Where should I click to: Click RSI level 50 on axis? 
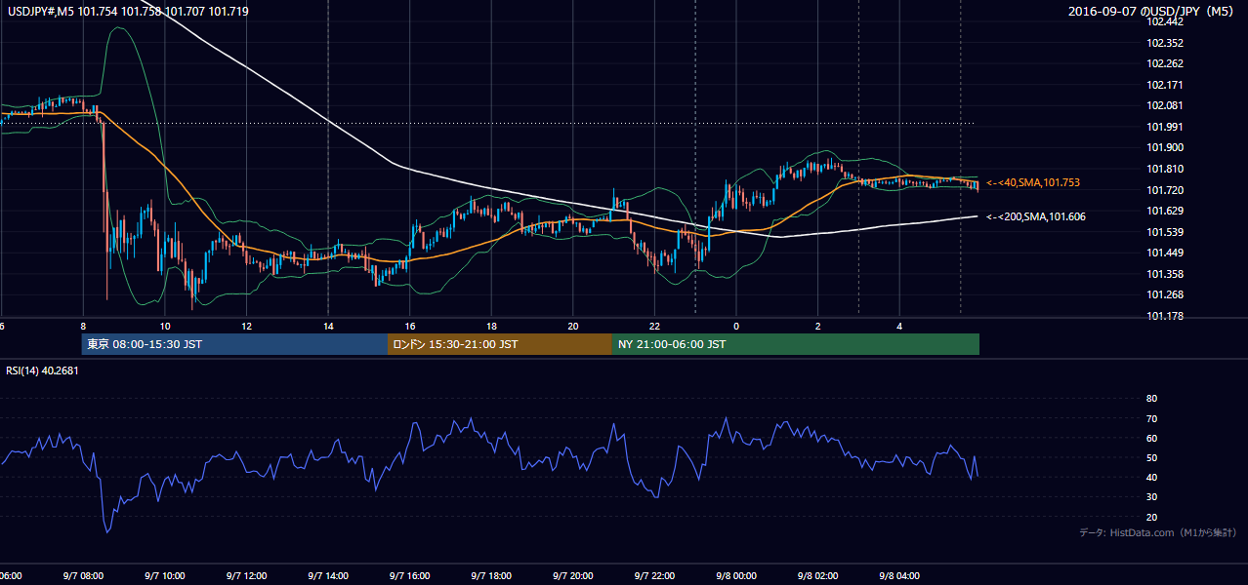point(1151,457)
